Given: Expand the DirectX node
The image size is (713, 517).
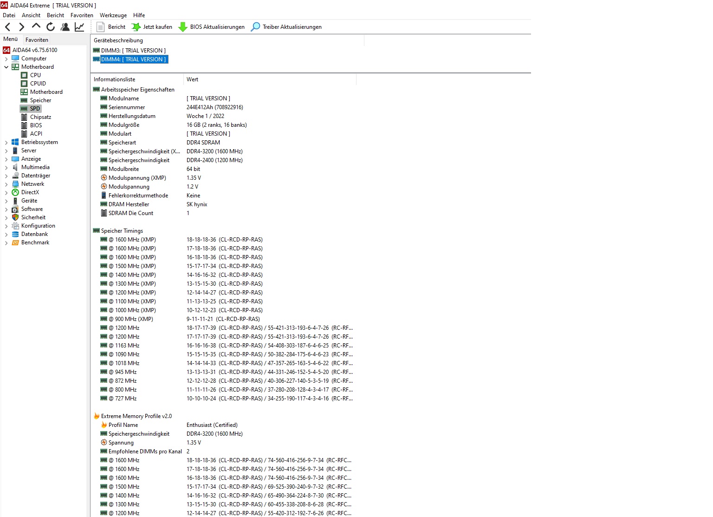Looking at the screenshot, I should pyautogui.click(x=6, y=193).
